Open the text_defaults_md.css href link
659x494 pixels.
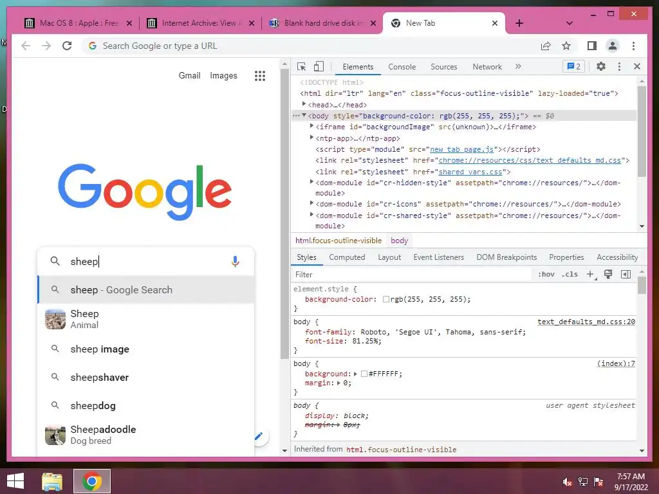(x=530, y=160)
